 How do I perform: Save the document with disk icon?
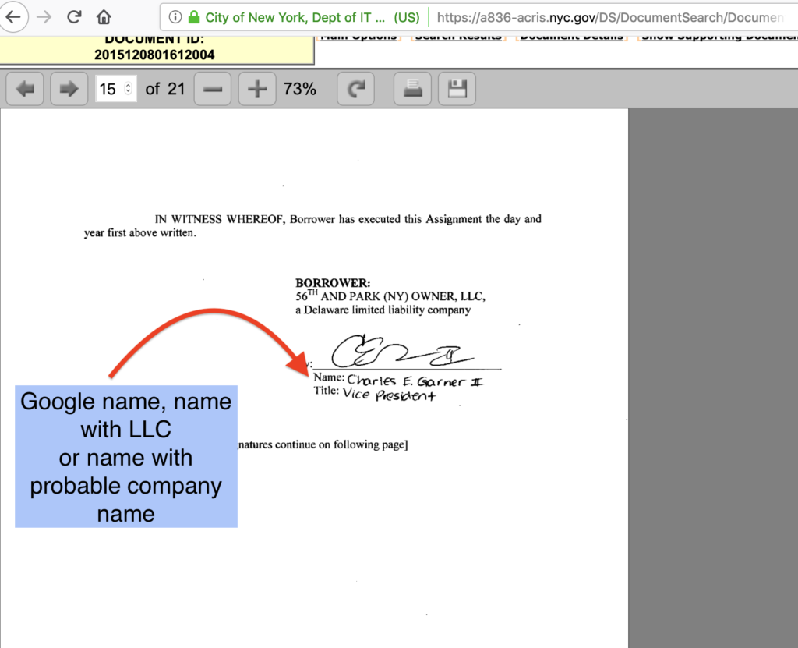pyautogui.click(x=457, y=89)
